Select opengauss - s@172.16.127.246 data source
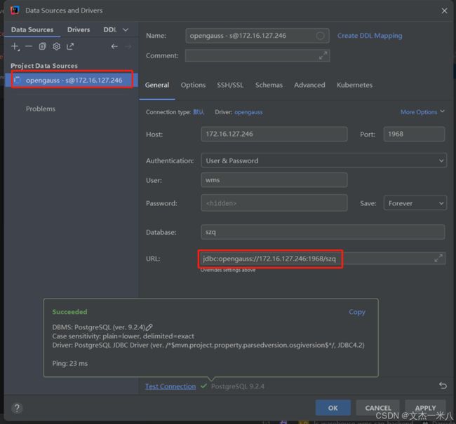Image resolution: width=456 pixels, height=424 pixels. pyautogui.click(x=72, y=80)
